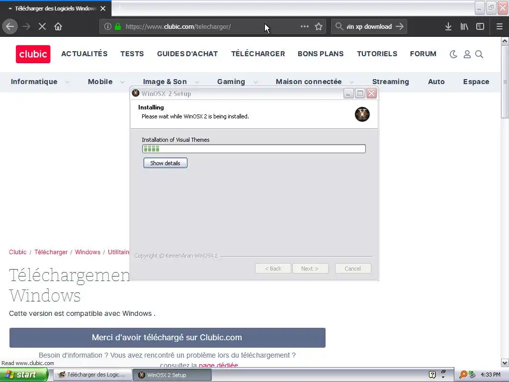
Task: Open the browser hamburger menu
Action: (499, 26)
